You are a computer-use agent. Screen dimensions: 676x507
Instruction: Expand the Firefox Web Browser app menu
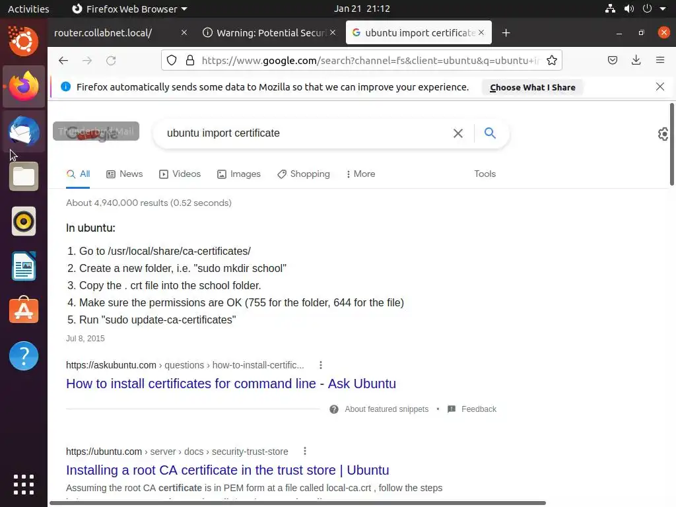click(x=129, y=9)
